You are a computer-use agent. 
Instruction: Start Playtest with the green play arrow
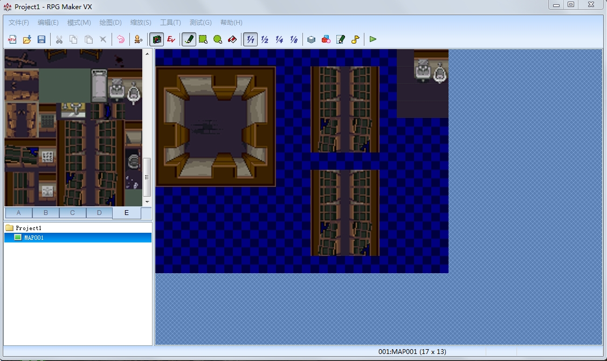tap(373, 39)
